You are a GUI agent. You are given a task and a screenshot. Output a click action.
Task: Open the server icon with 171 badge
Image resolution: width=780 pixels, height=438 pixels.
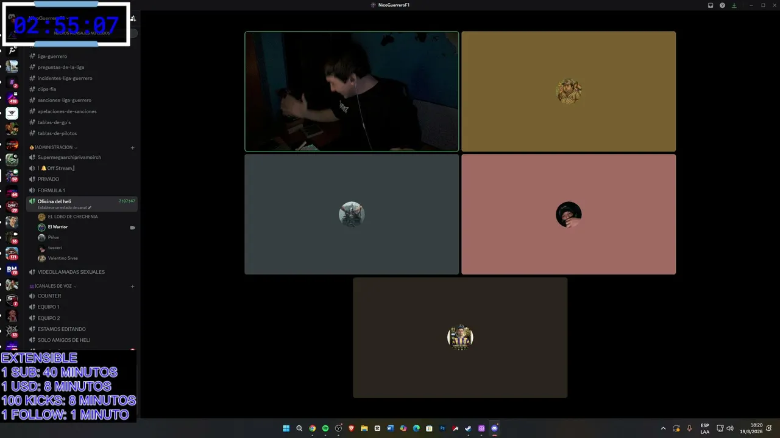[x=12, y=253]
